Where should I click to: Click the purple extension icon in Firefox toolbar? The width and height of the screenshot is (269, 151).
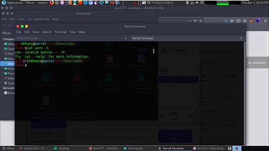click(258, 21)
